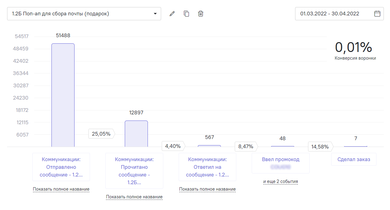This screenshot has width=390, height=210.
Task: Click the y-axis label 30287
Action: click(21, 85)
